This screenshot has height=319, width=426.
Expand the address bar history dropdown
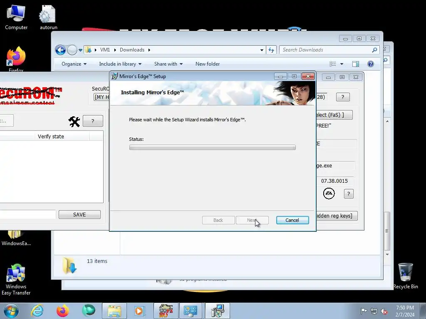tap(262, 50)
